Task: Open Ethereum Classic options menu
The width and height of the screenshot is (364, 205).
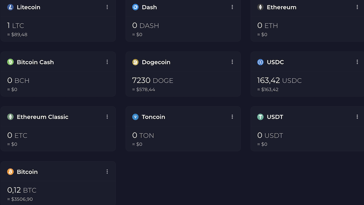Action: pos(107,117)
